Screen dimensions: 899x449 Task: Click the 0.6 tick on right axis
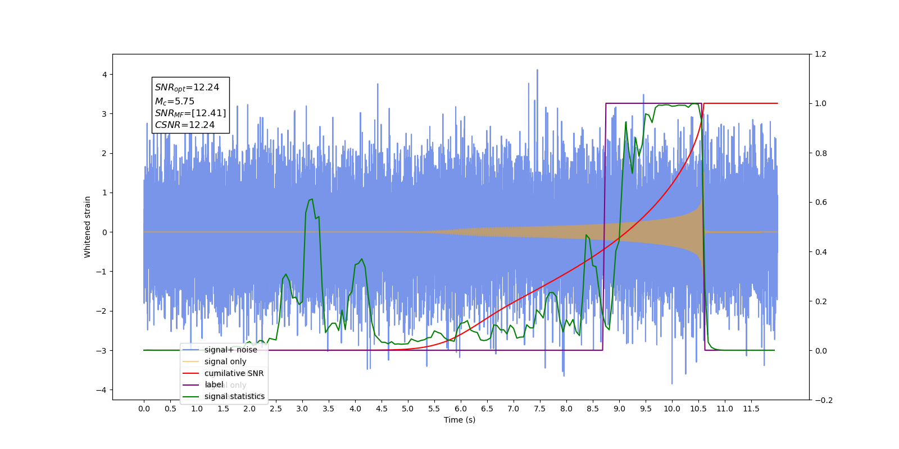click(x=820, y=203)
